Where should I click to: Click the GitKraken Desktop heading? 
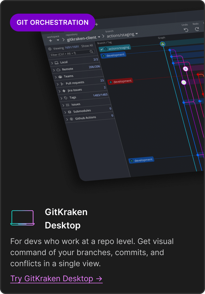coord(66,219)
